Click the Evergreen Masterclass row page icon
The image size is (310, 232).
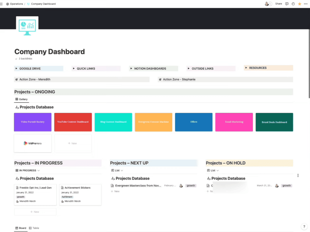click(112, 186)
